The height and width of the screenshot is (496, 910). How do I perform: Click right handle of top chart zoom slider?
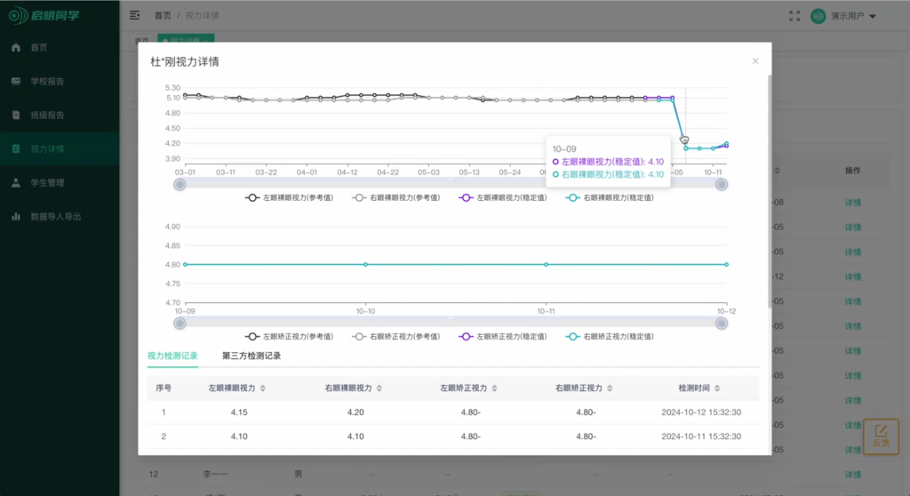point(722,185)
